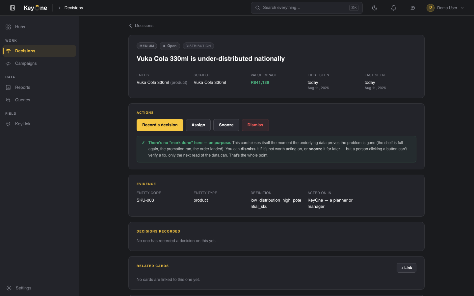Focus the Search everything field
474x296 pixels.
[307, 8]
